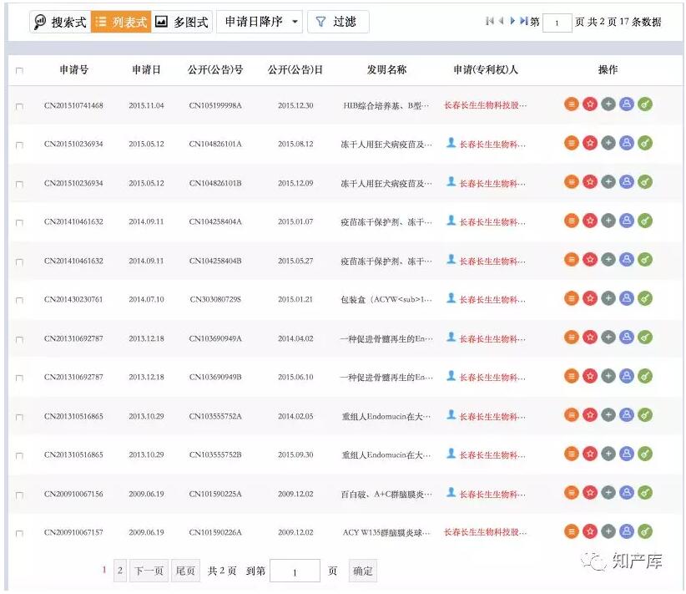686x594 pixels.
Task: Jump to the last page via the top arrow
Action: click(524, 21)
